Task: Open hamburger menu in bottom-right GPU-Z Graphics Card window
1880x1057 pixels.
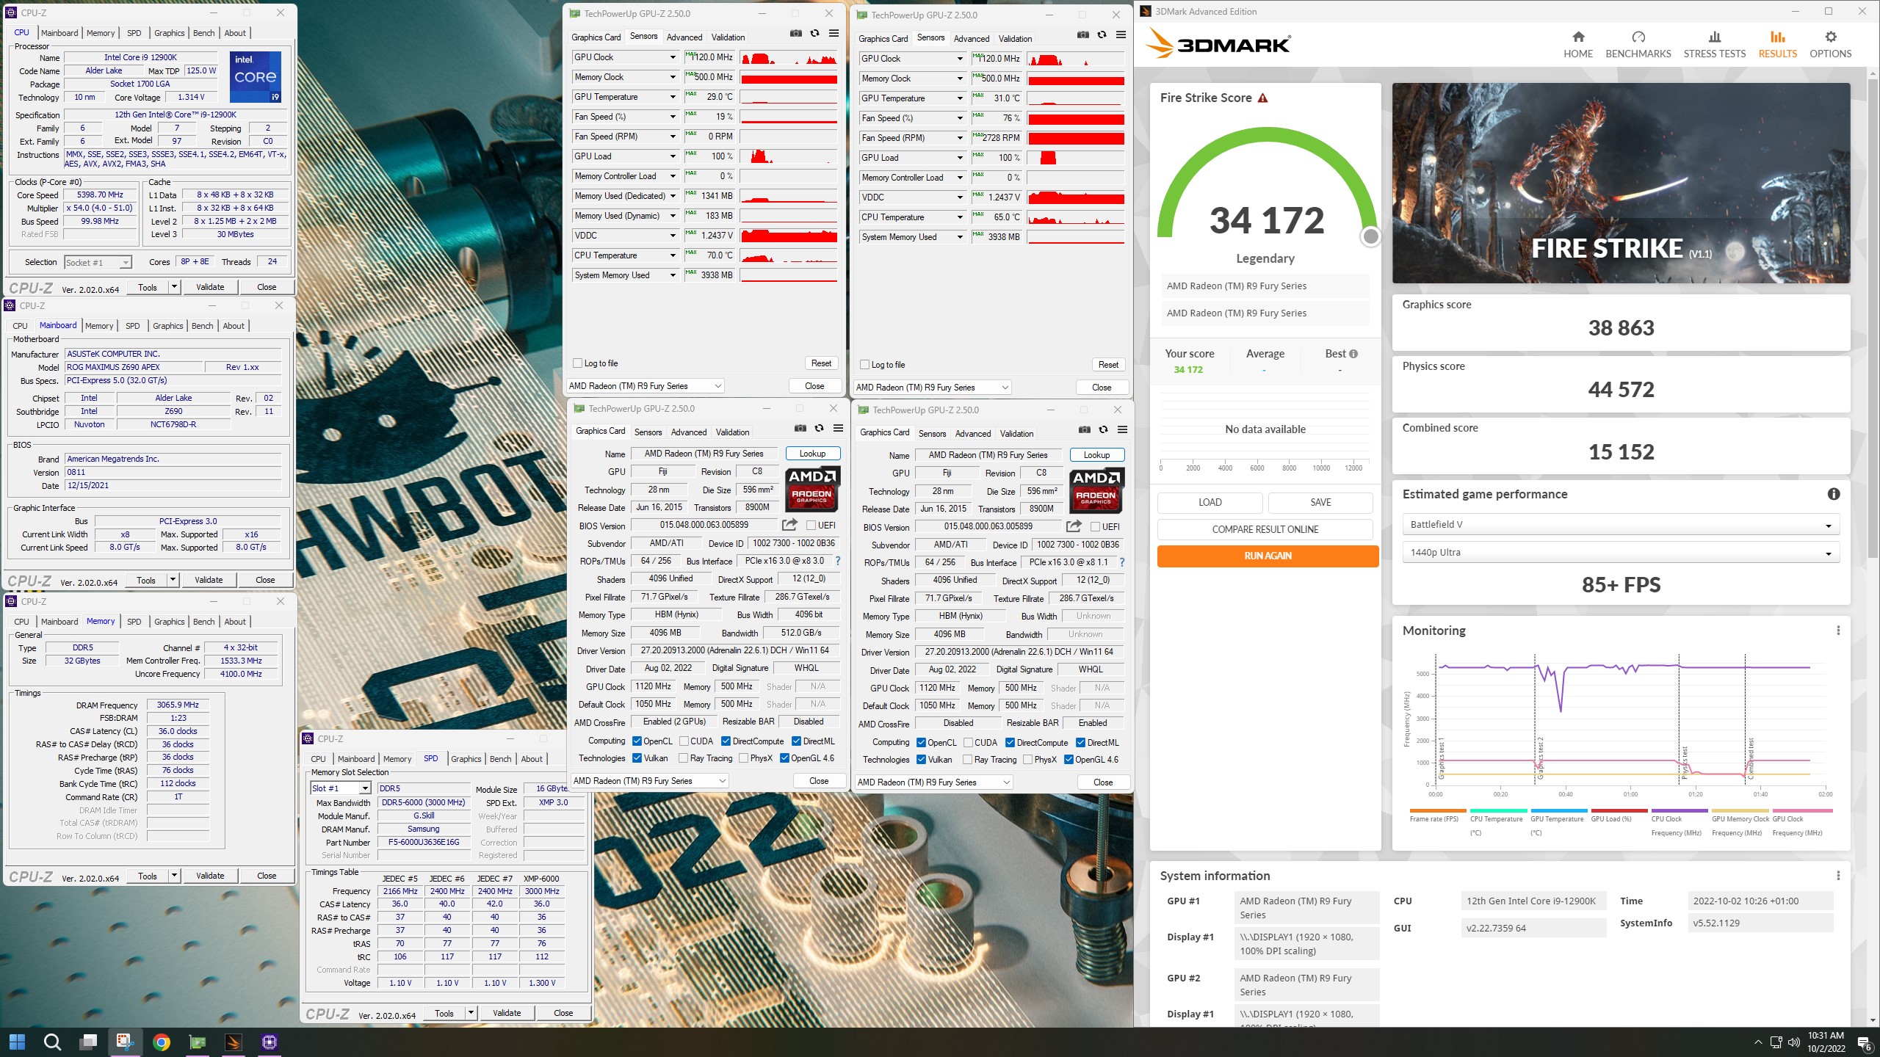Action: pyautogui.click(x=1122, y=430)
